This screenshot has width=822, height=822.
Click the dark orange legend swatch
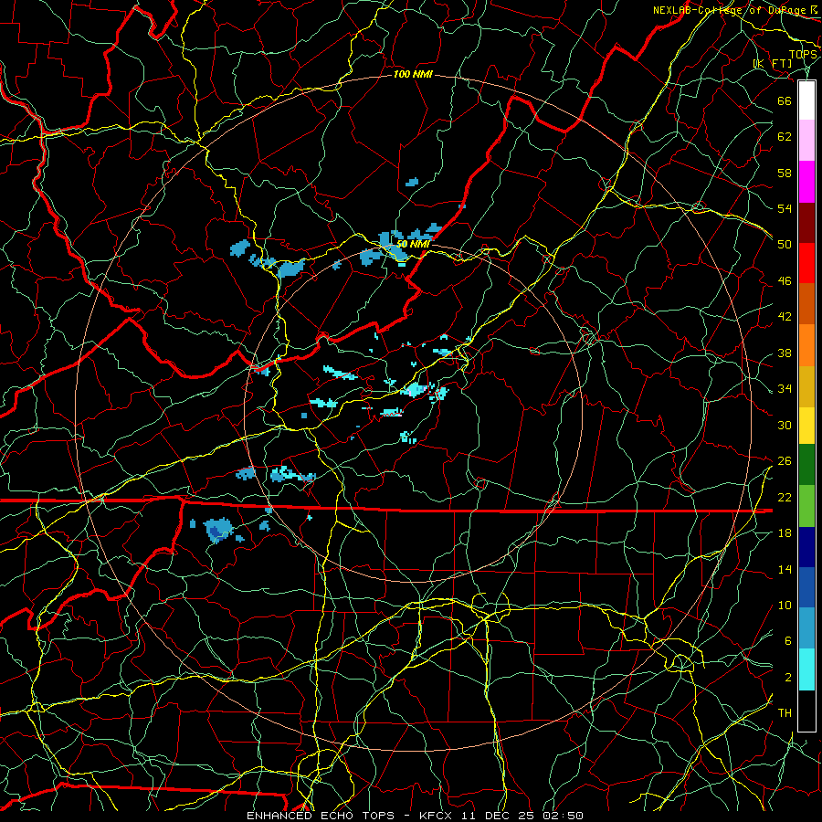(x=806, y=304)
